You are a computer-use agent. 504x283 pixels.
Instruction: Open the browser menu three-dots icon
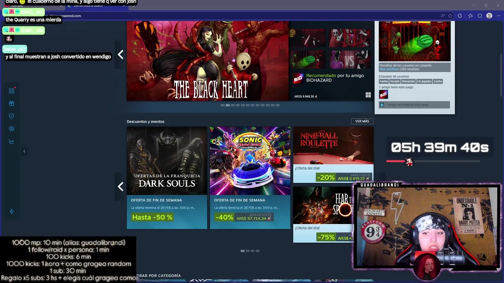[498, 16]
